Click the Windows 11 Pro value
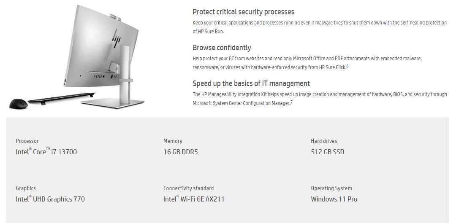Viewport: 456px width, 223px height. pos(334,199)
